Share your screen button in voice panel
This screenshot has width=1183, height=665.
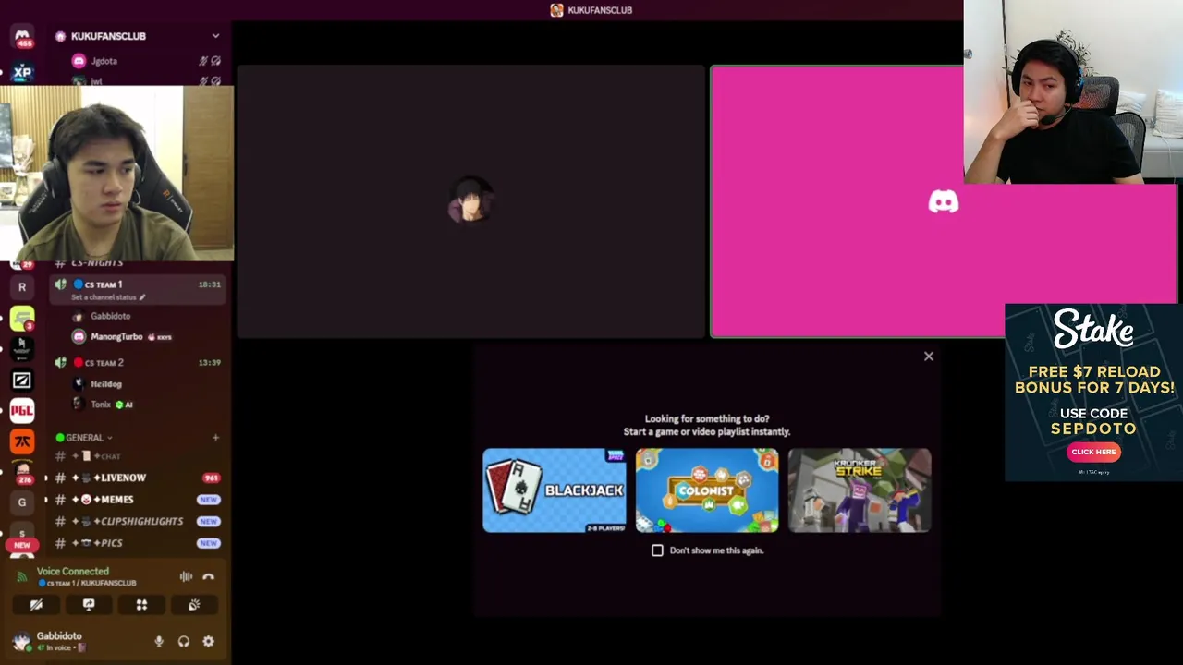point(89,605)
